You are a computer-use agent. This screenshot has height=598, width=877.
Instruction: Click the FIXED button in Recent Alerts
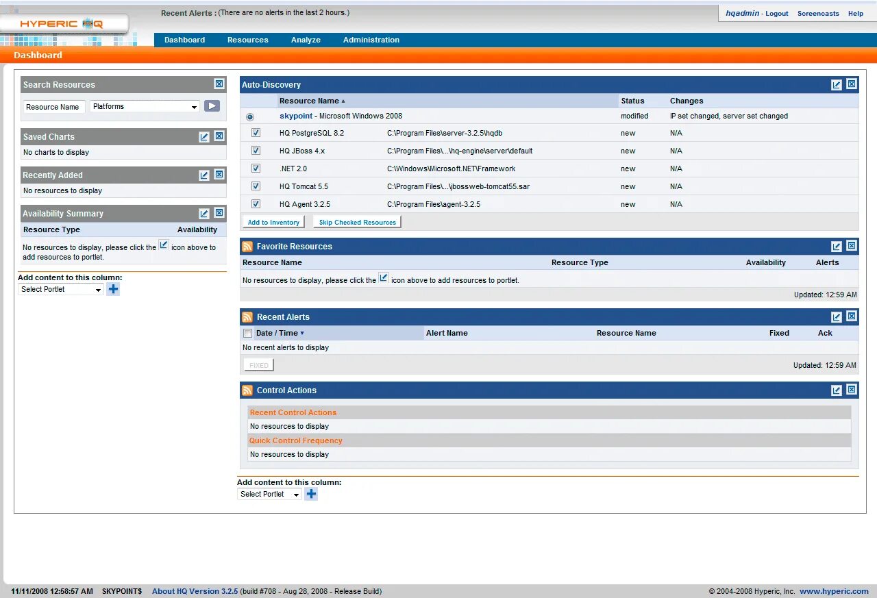(x=259, y=365)
